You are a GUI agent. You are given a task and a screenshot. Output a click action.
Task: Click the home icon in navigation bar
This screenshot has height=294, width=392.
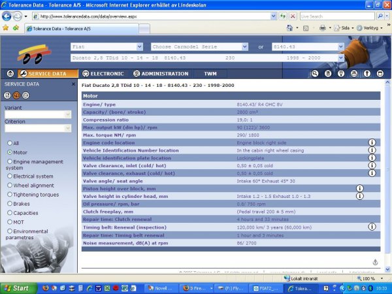pos(10,74)
